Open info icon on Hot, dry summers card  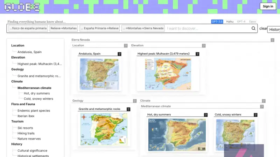coord(206,115)
